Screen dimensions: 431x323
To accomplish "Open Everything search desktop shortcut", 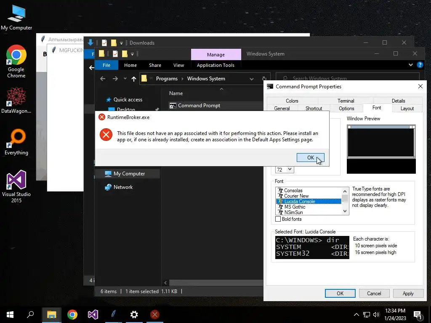I will tap(16, 142).
